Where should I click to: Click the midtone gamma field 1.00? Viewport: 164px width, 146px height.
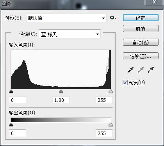coord(61,100)
